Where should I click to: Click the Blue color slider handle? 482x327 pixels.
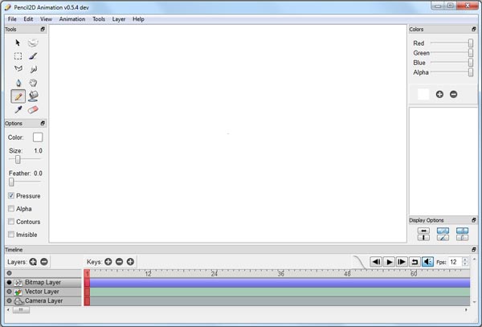pyautogui.click(x=471, y=63)
